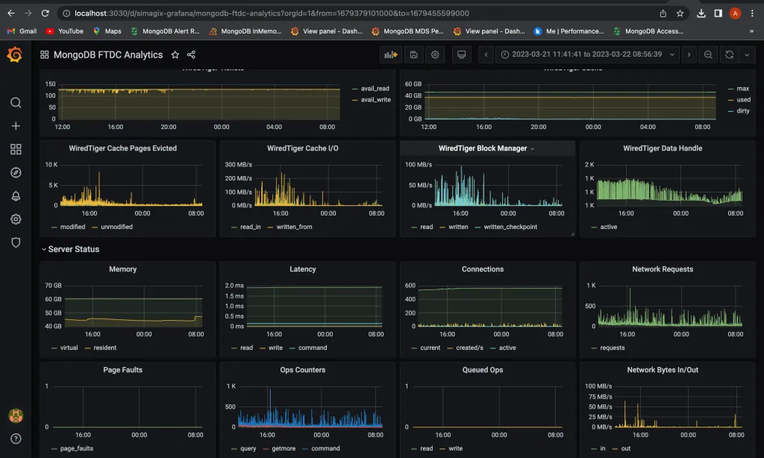Open the Gmail bookmark
Viewport: 764px width, 458px height.
22,31
